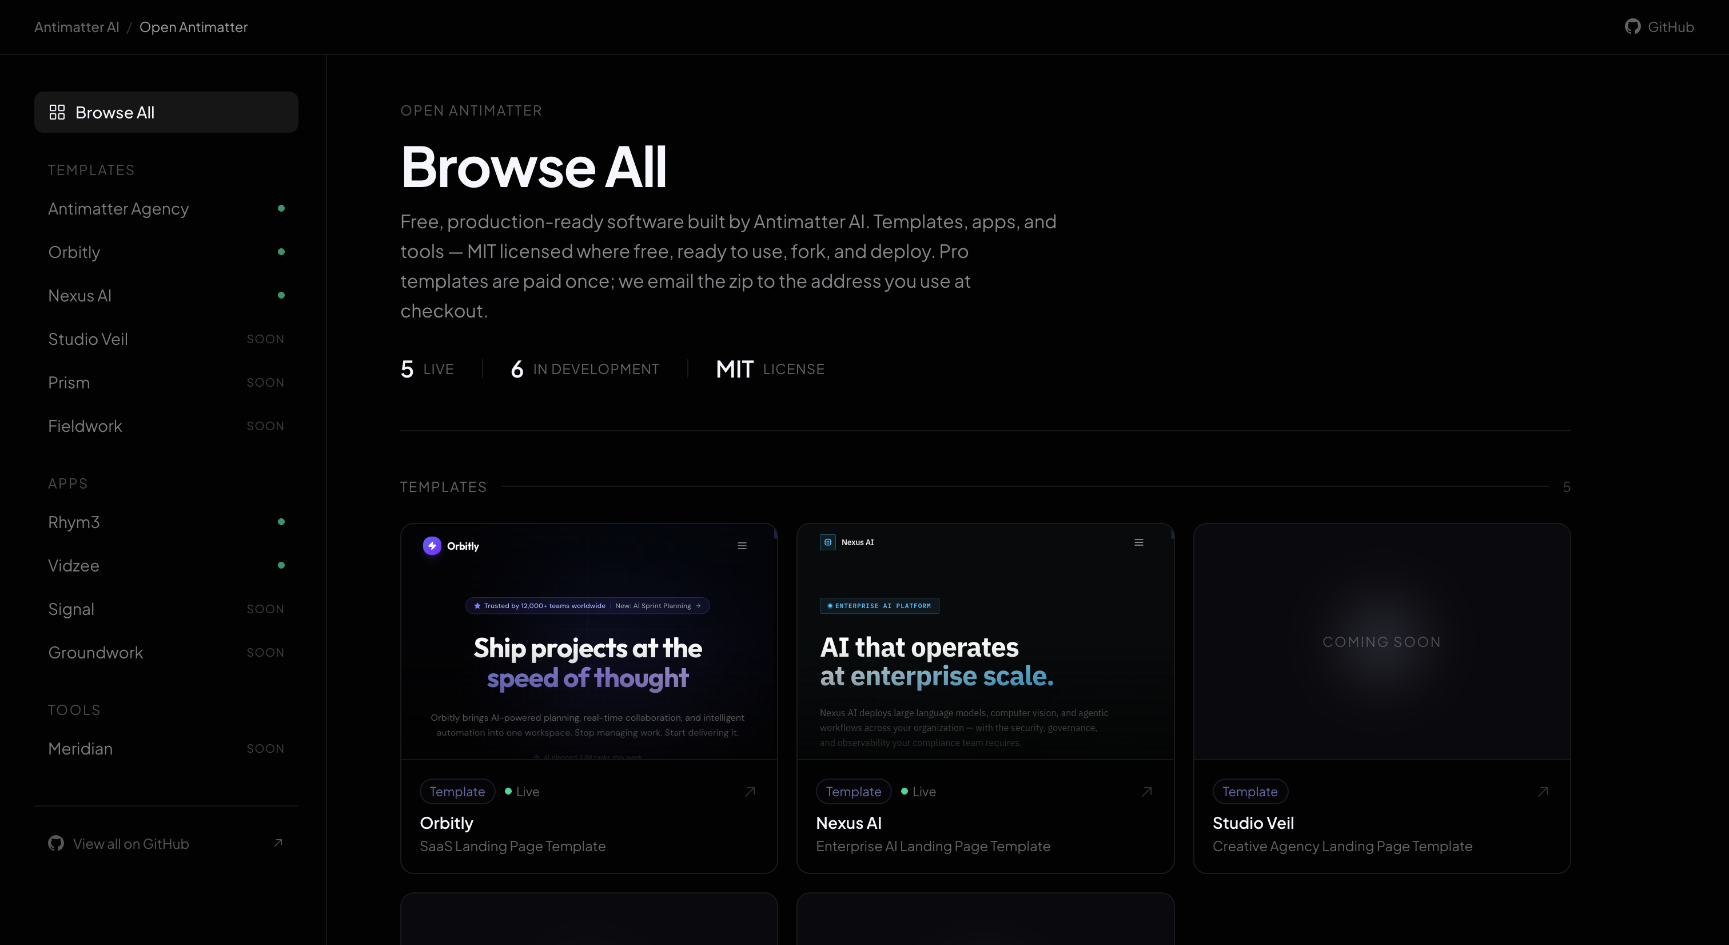This screenshot has width=1729, height=945.
Task: Click the Browse All grid icon
Action: 57,112
